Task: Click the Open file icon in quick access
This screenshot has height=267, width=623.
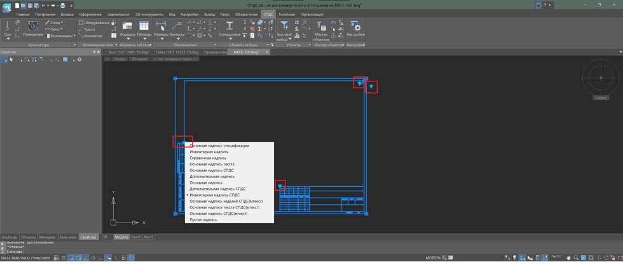Action: (x=24, y=6)
